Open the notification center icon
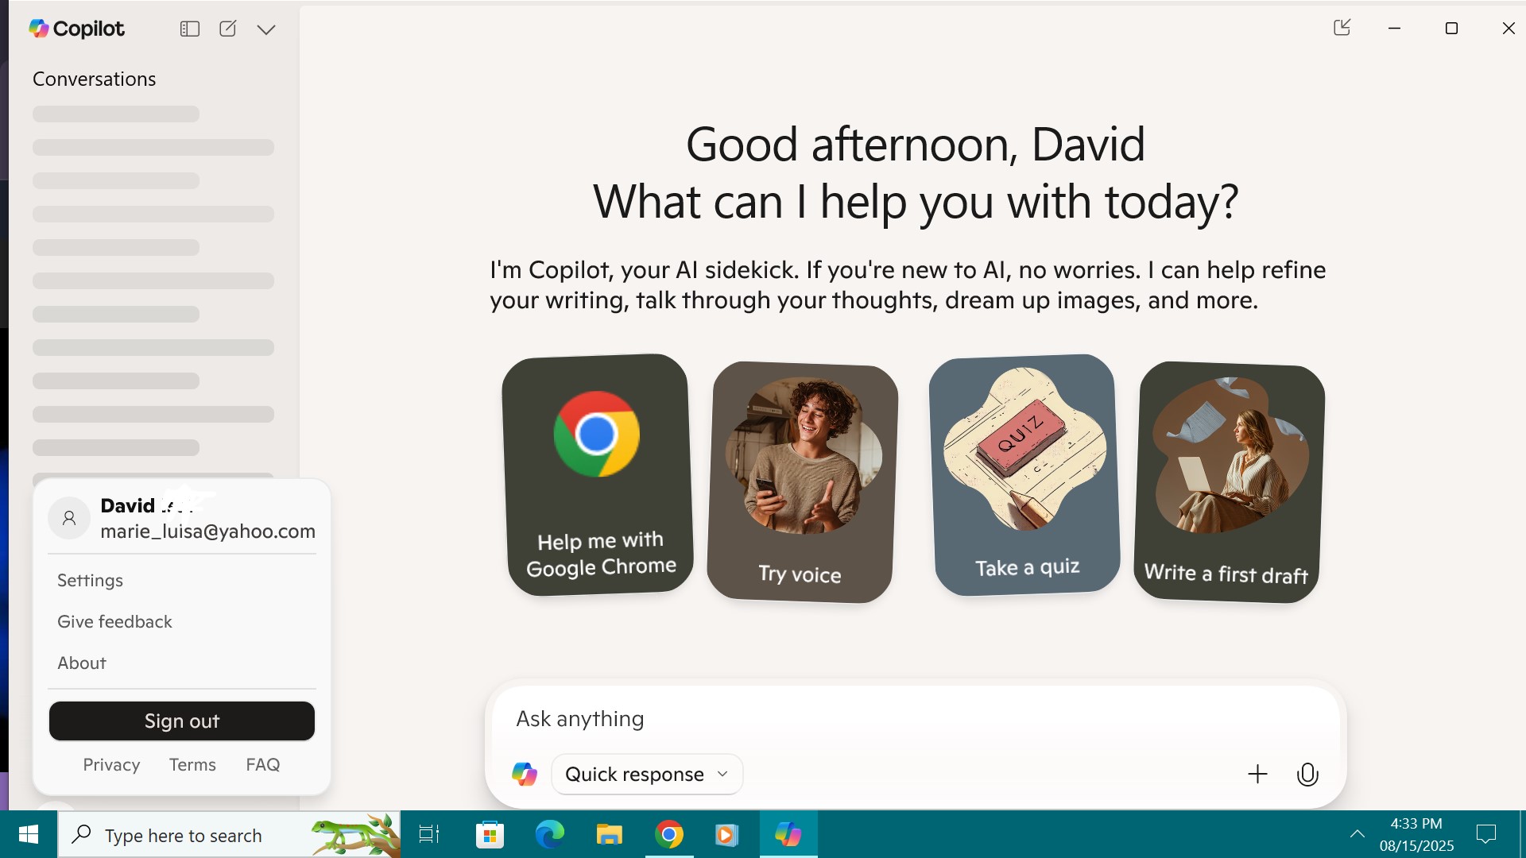 click(x=1486, y=835)
